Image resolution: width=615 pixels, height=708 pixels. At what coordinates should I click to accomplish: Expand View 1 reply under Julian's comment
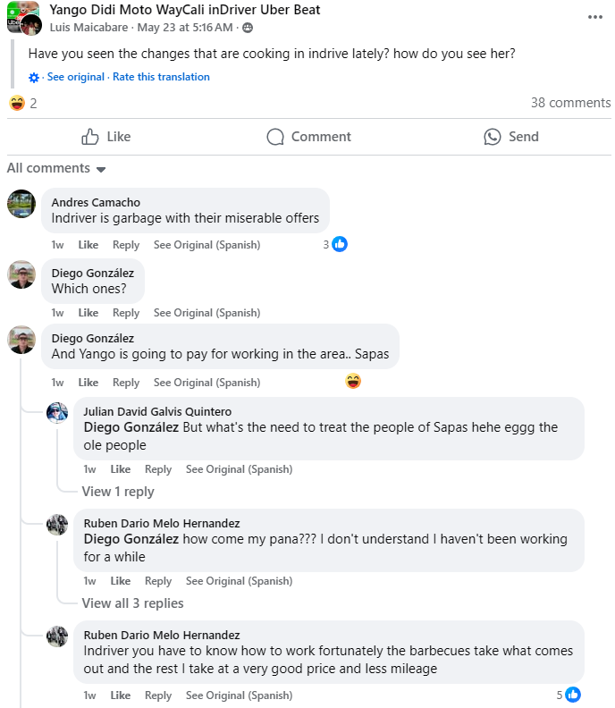(118, 492)
